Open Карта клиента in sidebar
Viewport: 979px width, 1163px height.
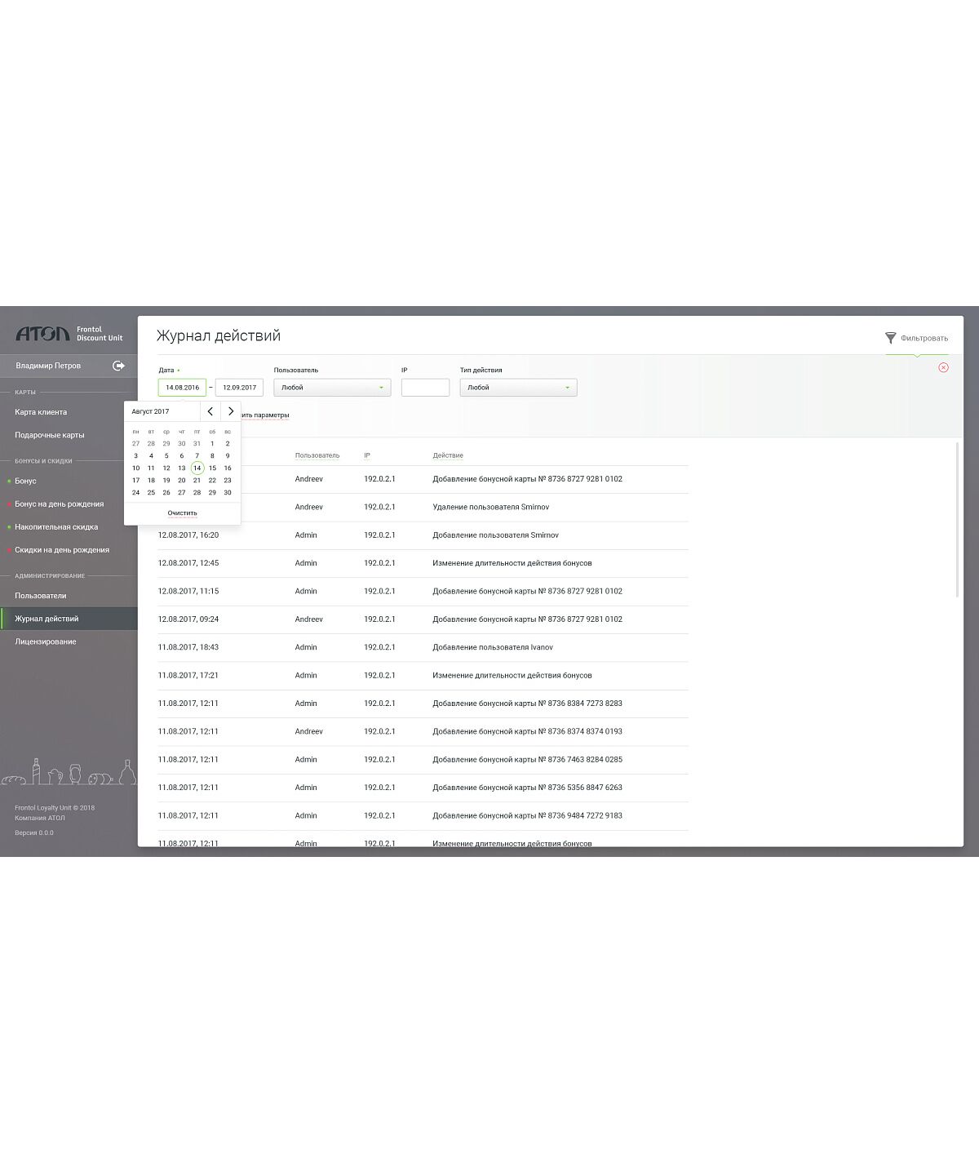[41, 412]
